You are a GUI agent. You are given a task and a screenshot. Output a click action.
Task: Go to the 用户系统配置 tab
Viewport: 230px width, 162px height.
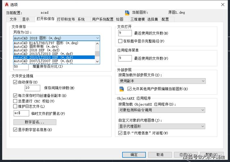coord(103,19)
